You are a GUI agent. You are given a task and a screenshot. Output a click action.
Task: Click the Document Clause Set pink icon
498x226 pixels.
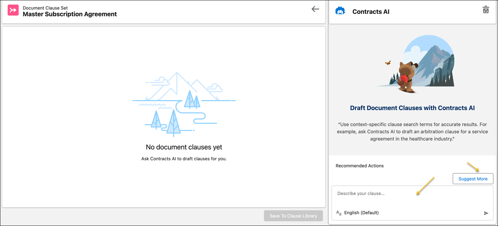[13, 10]
